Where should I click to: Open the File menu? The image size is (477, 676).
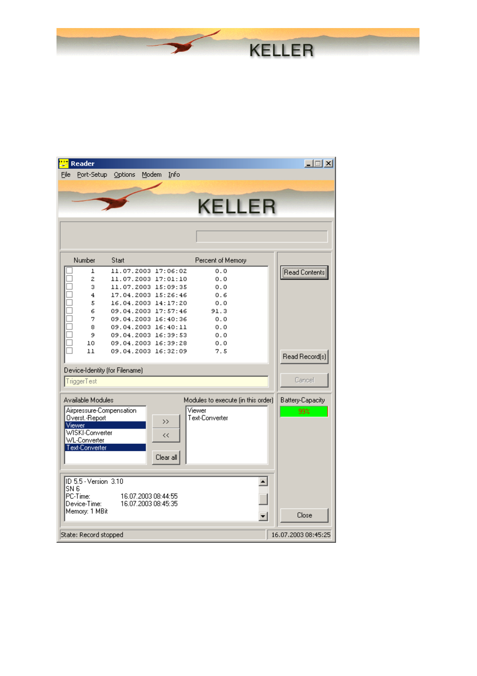(65, 175)
